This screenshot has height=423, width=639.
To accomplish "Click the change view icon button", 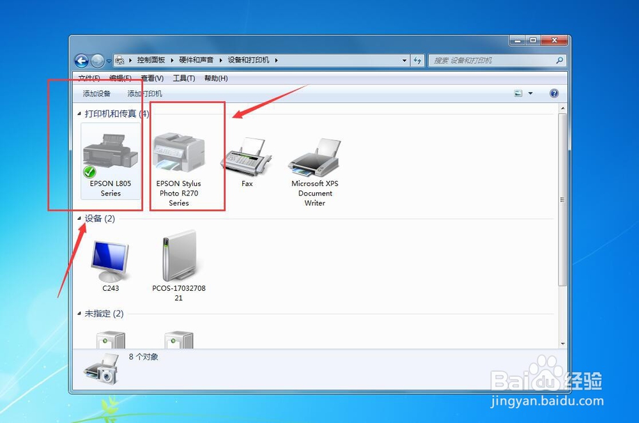I will (518, 93).
